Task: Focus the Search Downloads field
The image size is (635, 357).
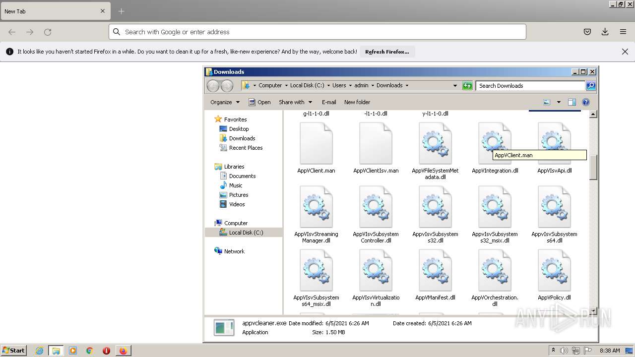Action: pos(530,86)
